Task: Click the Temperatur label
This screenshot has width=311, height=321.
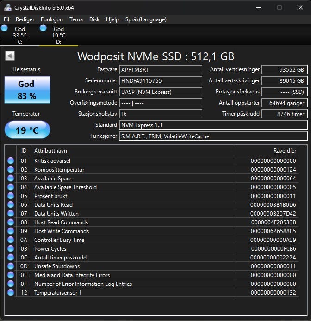Action: coord(26,114)
